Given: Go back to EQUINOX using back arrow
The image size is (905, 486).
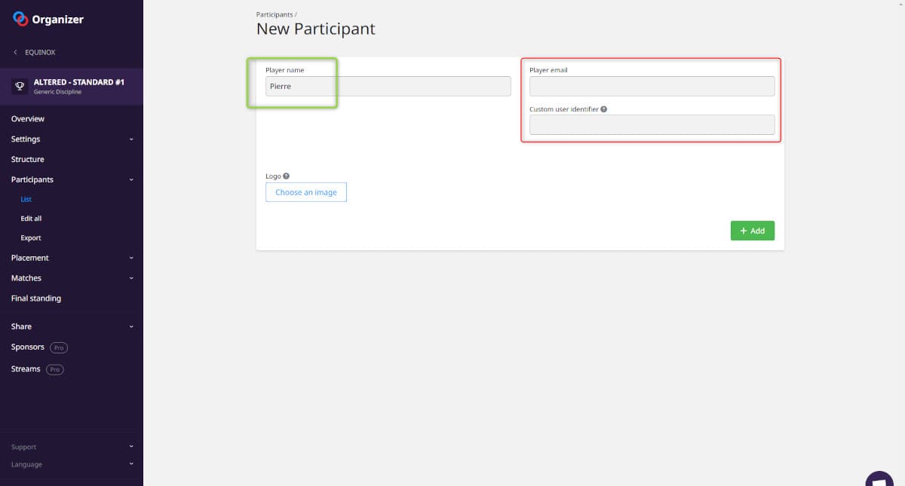Looking at the screenshot, I should coord(16,53).
